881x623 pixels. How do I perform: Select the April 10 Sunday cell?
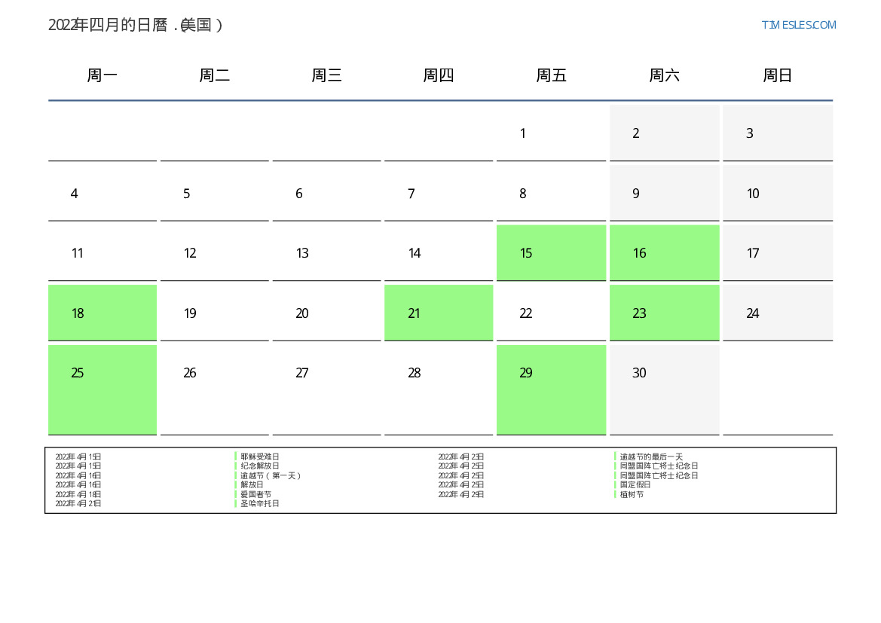coord(777,194)
